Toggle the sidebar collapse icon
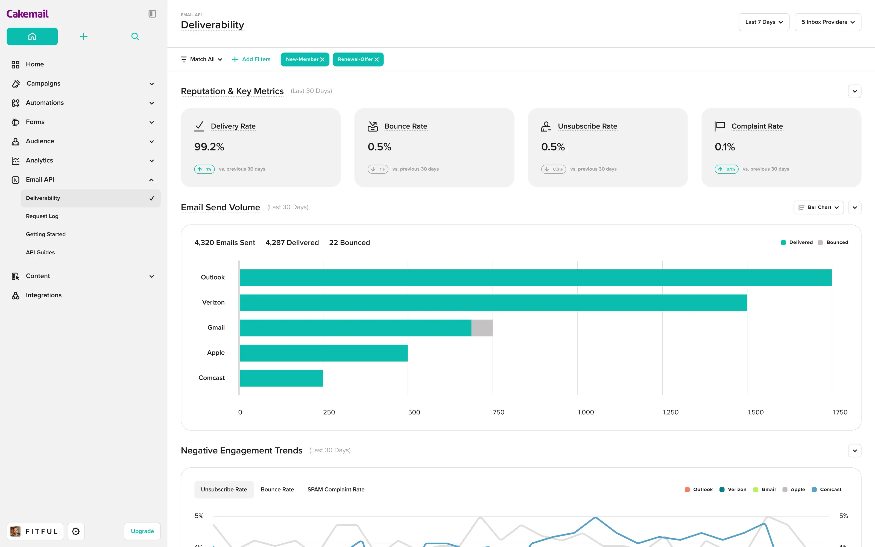This screenshot has width=875, height=547. point(152,14)
